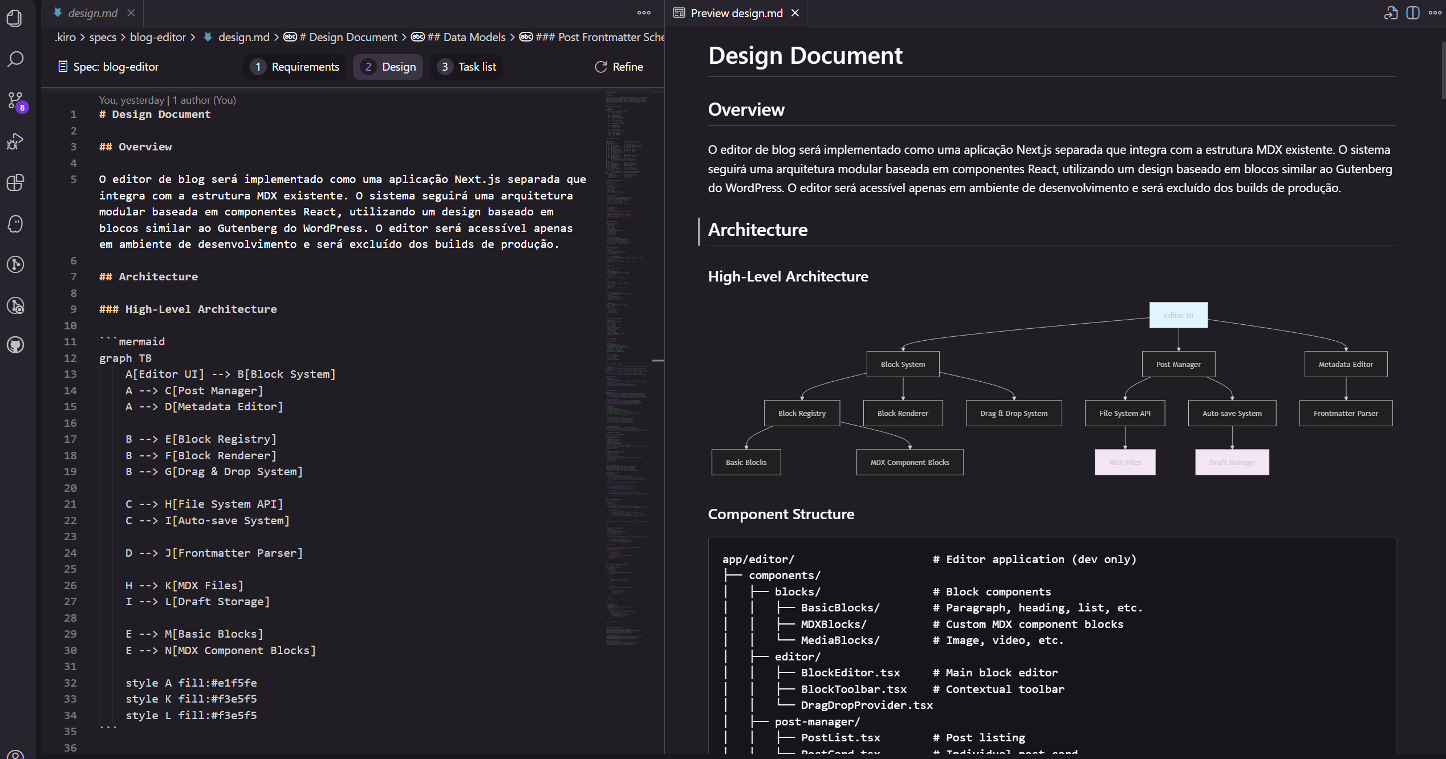The width and height of the screenshot is (1446, 759).
Task: Click the Block Registry diagram node
Action: click(x=802, y=413)
